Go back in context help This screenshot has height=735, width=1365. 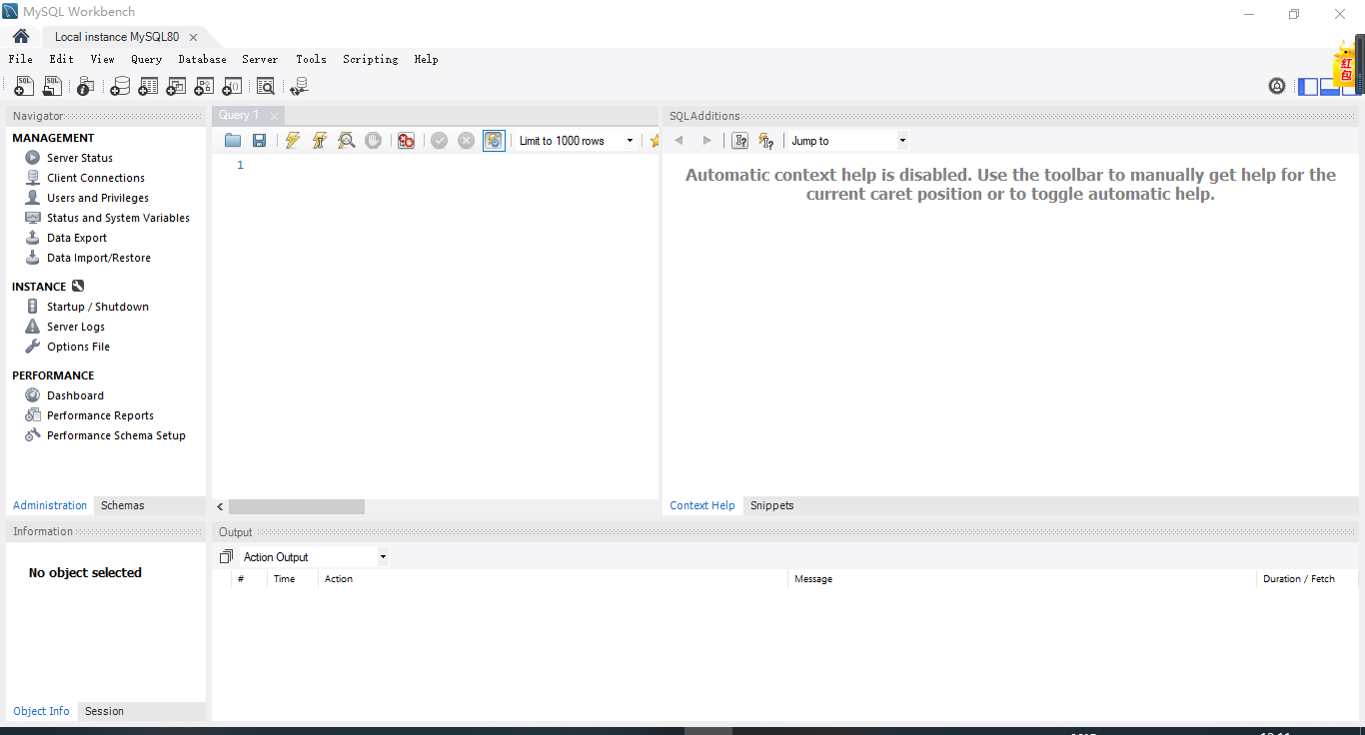(x=680, y=141)
